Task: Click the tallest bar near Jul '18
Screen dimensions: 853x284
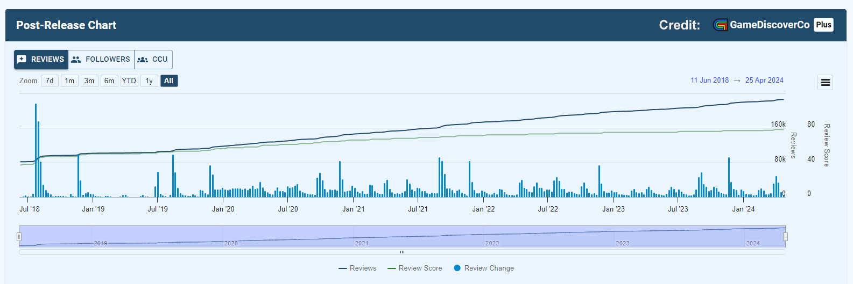Action: point(36,150)
